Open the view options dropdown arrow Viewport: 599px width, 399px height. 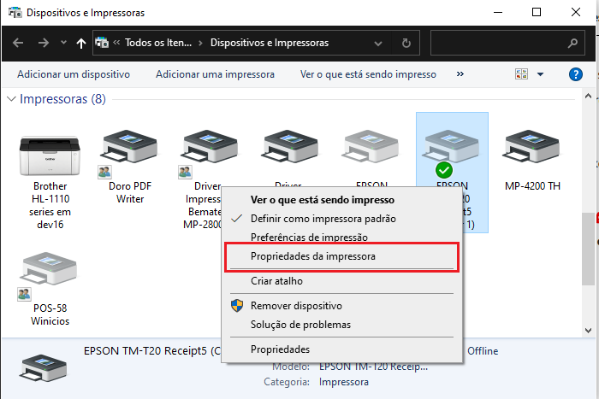pos(540,74)
